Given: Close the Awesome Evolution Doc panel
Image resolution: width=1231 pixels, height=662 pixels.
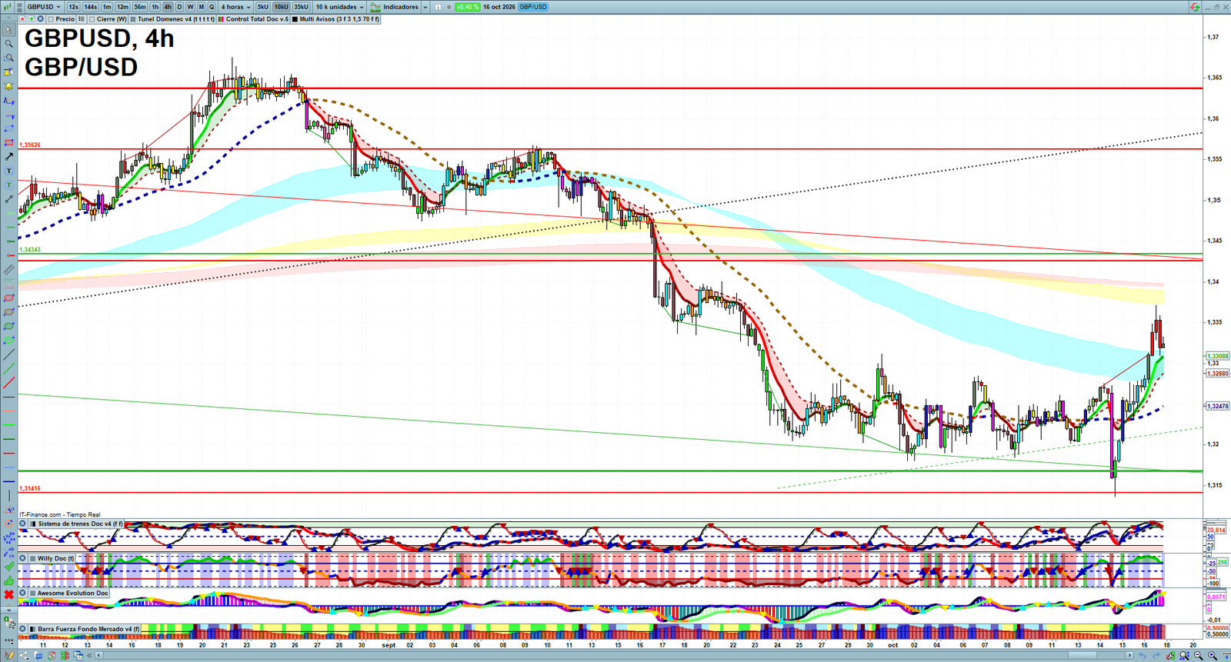Looking at the screenshot, I should (x=23, y=593).
